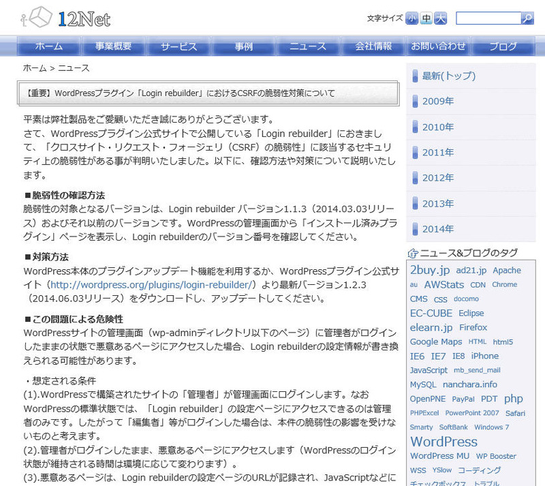The image size is (545, 486).
Task: Select the php tag in the tag cloud
Action: (x=513, y=398)
